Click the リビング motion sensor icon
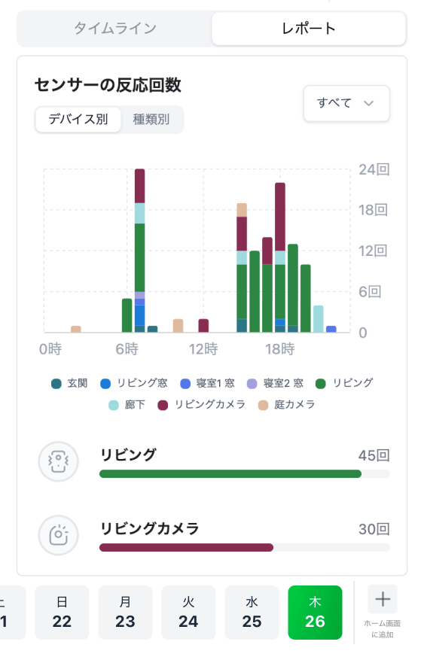Image resolution: width=424 pixels, height=666 pixels. click(x=58, y=461)
